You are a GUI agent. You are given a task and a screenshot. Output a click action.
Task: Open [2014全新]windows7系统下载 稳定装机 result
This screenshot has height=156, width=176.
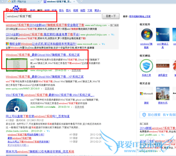[43, 34]
